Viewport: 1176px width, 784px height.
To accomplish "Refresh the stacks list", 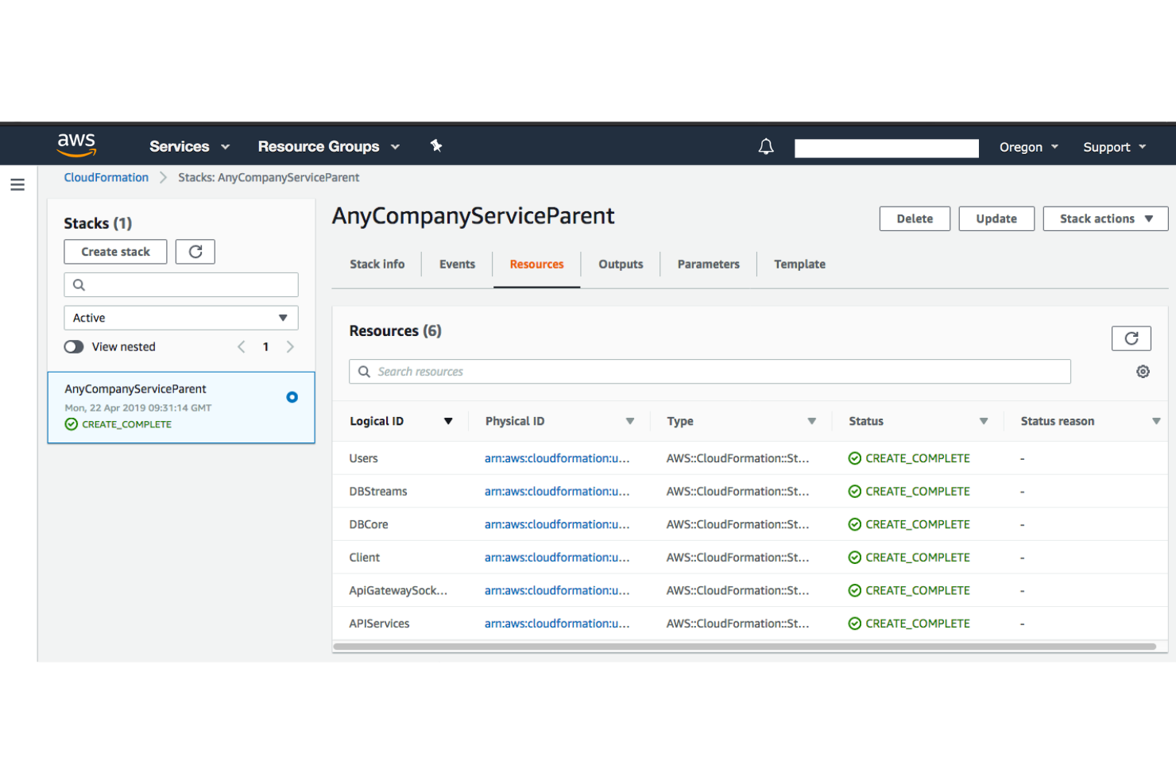I will pyautogui.click(x=195, y=252).
